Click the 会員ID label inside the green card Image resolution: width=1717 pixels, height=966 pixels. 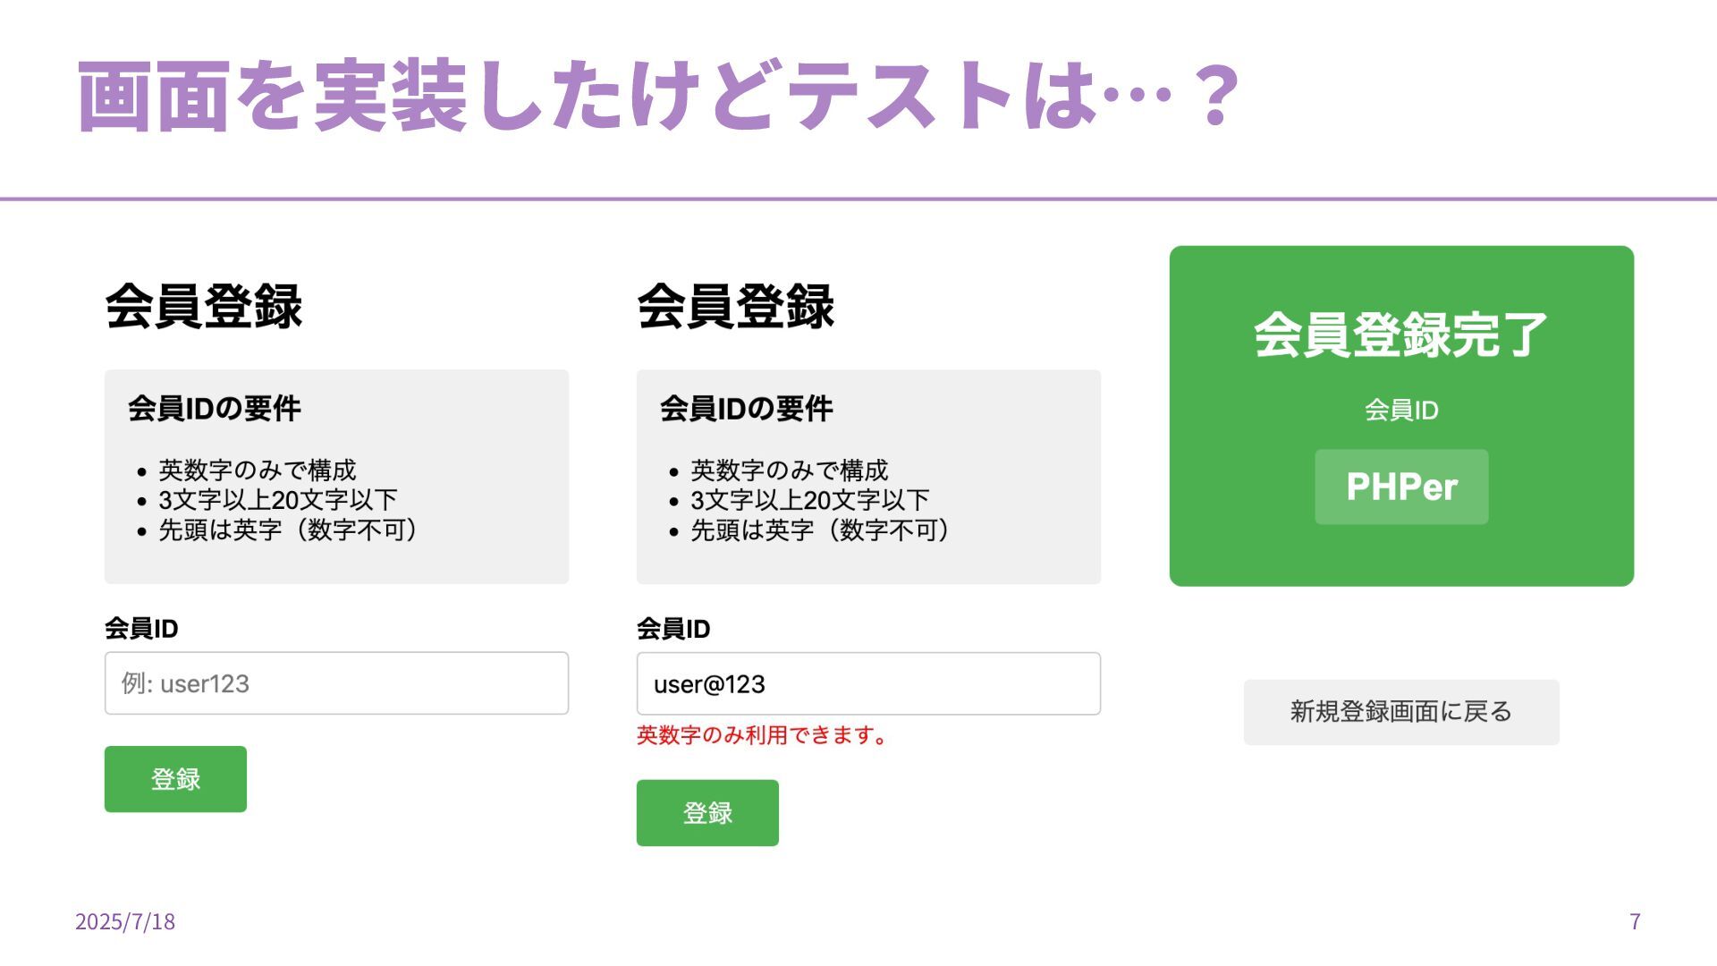point(1401,411)
